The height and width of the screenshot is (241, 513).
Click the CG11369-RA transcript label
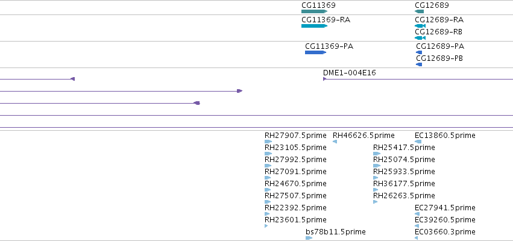pos(326,20)
